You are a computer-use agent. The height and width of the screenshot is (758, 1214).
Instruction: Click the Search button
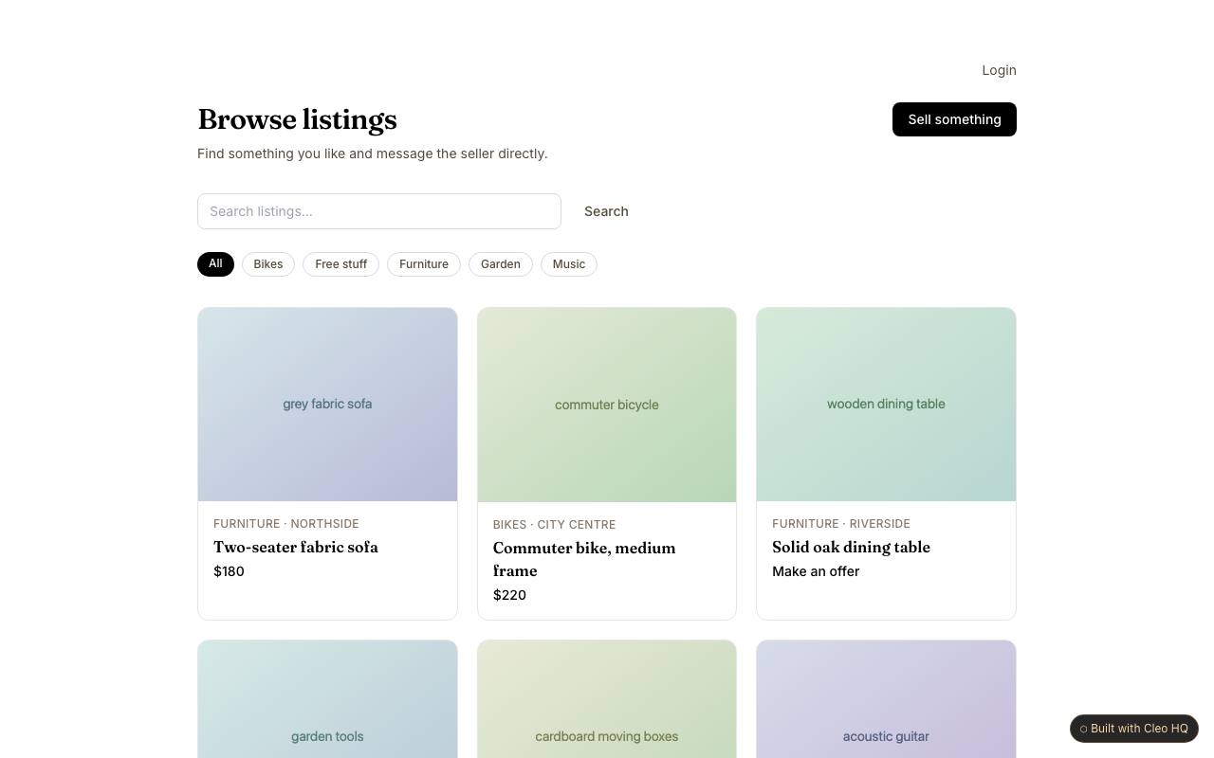point(606,211)
